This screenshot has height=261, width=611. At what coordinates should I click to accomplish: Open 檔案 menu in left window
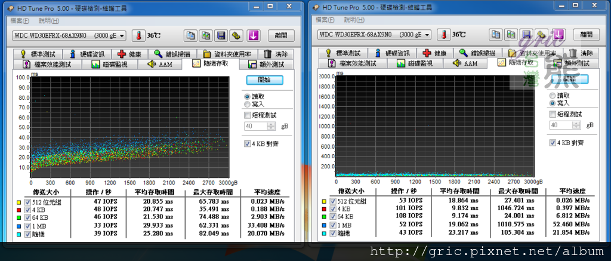click(20, 21)
